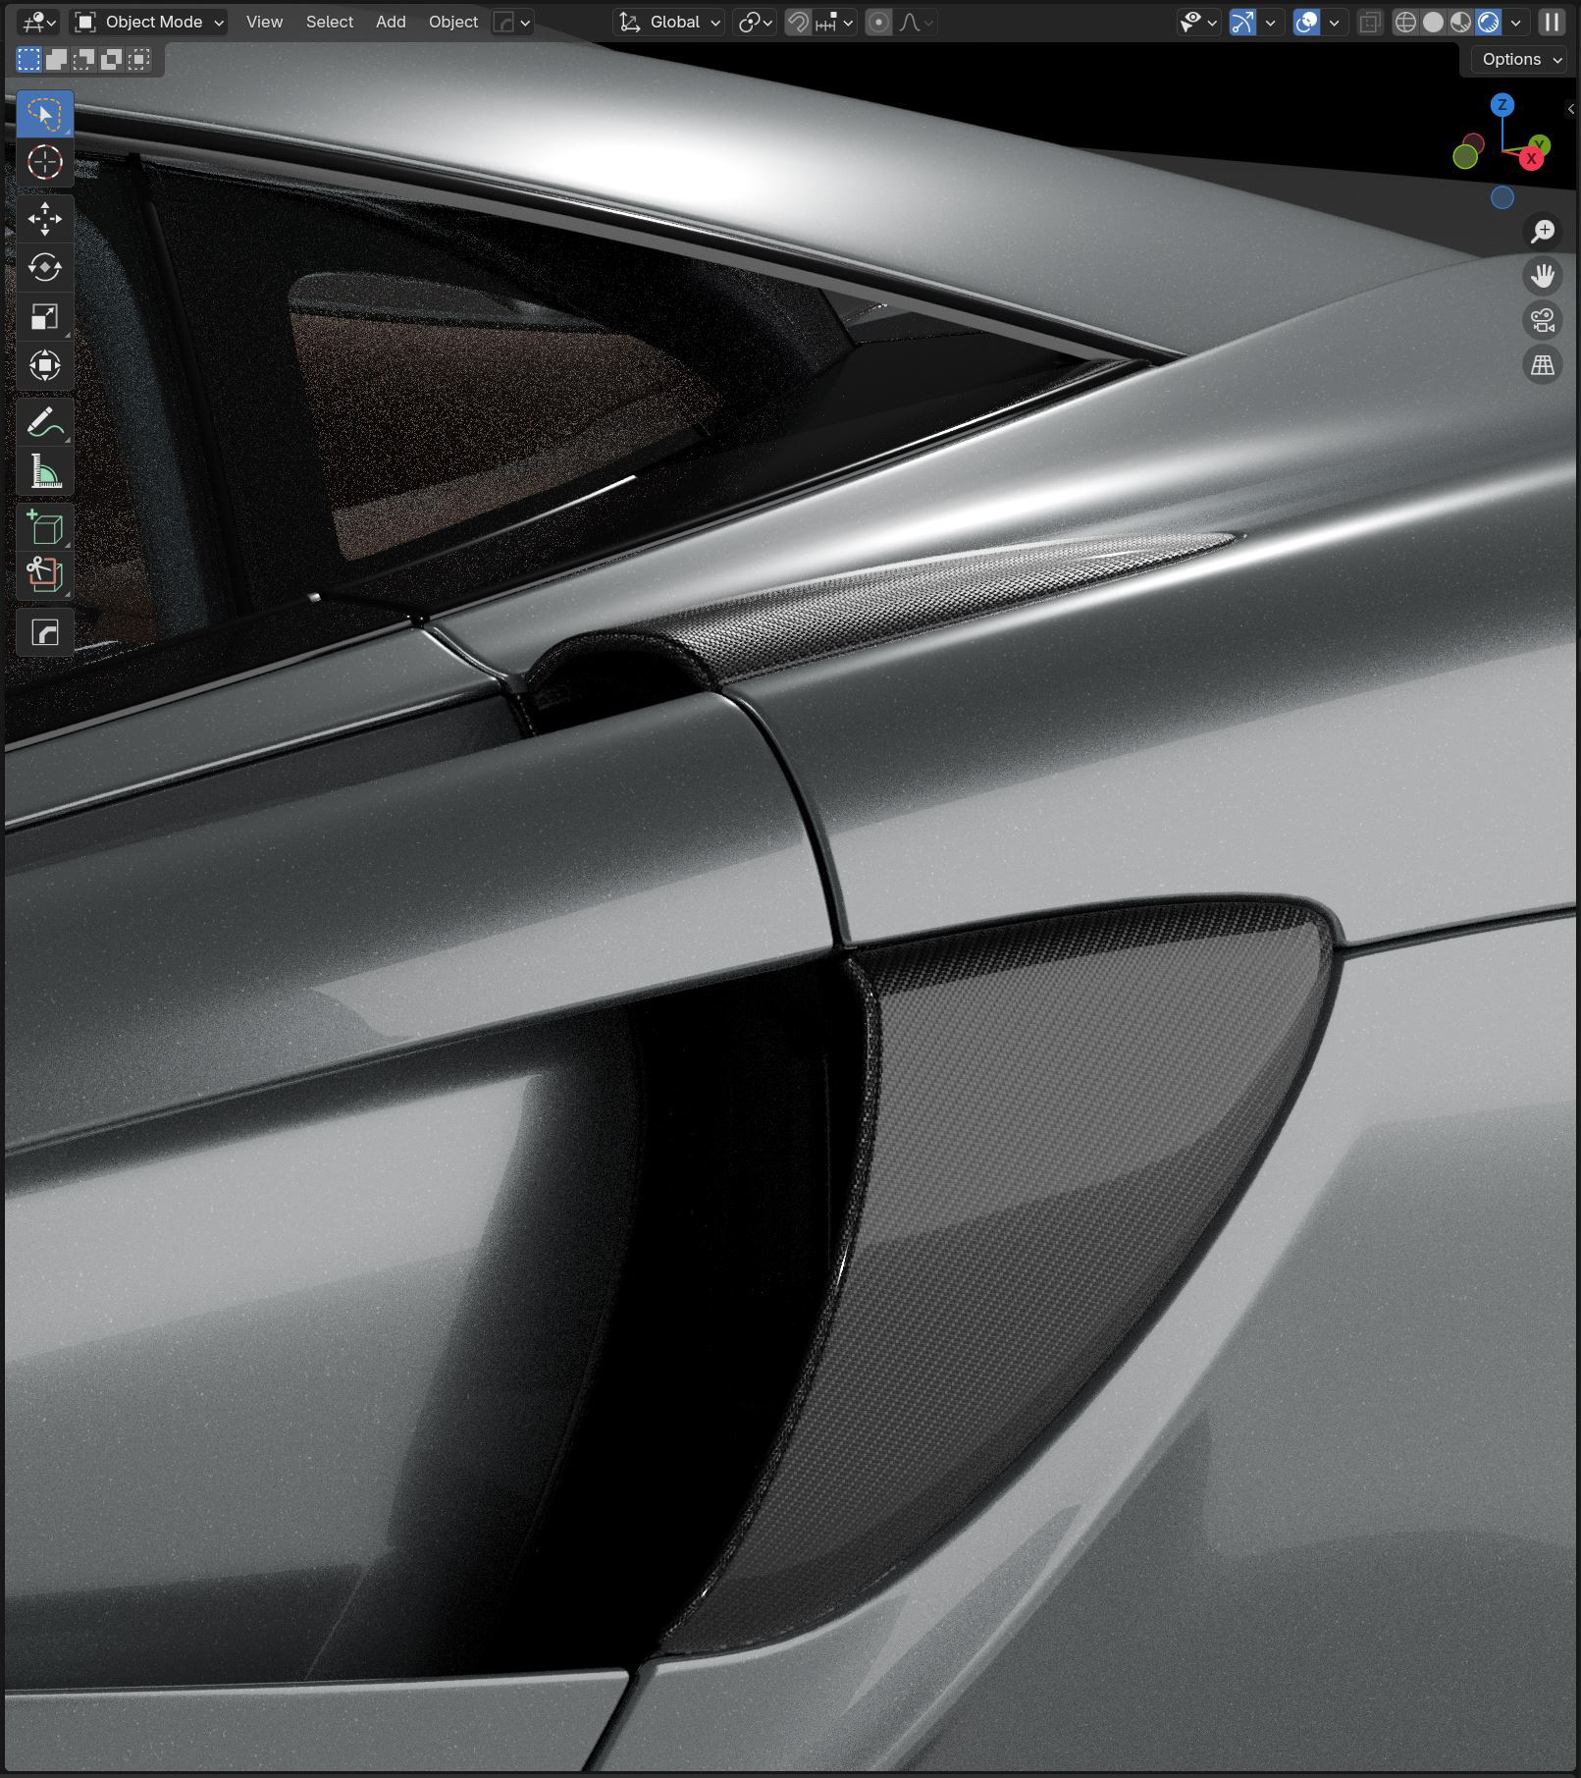
Task: Open the Add menu
Action: [391, 22]
